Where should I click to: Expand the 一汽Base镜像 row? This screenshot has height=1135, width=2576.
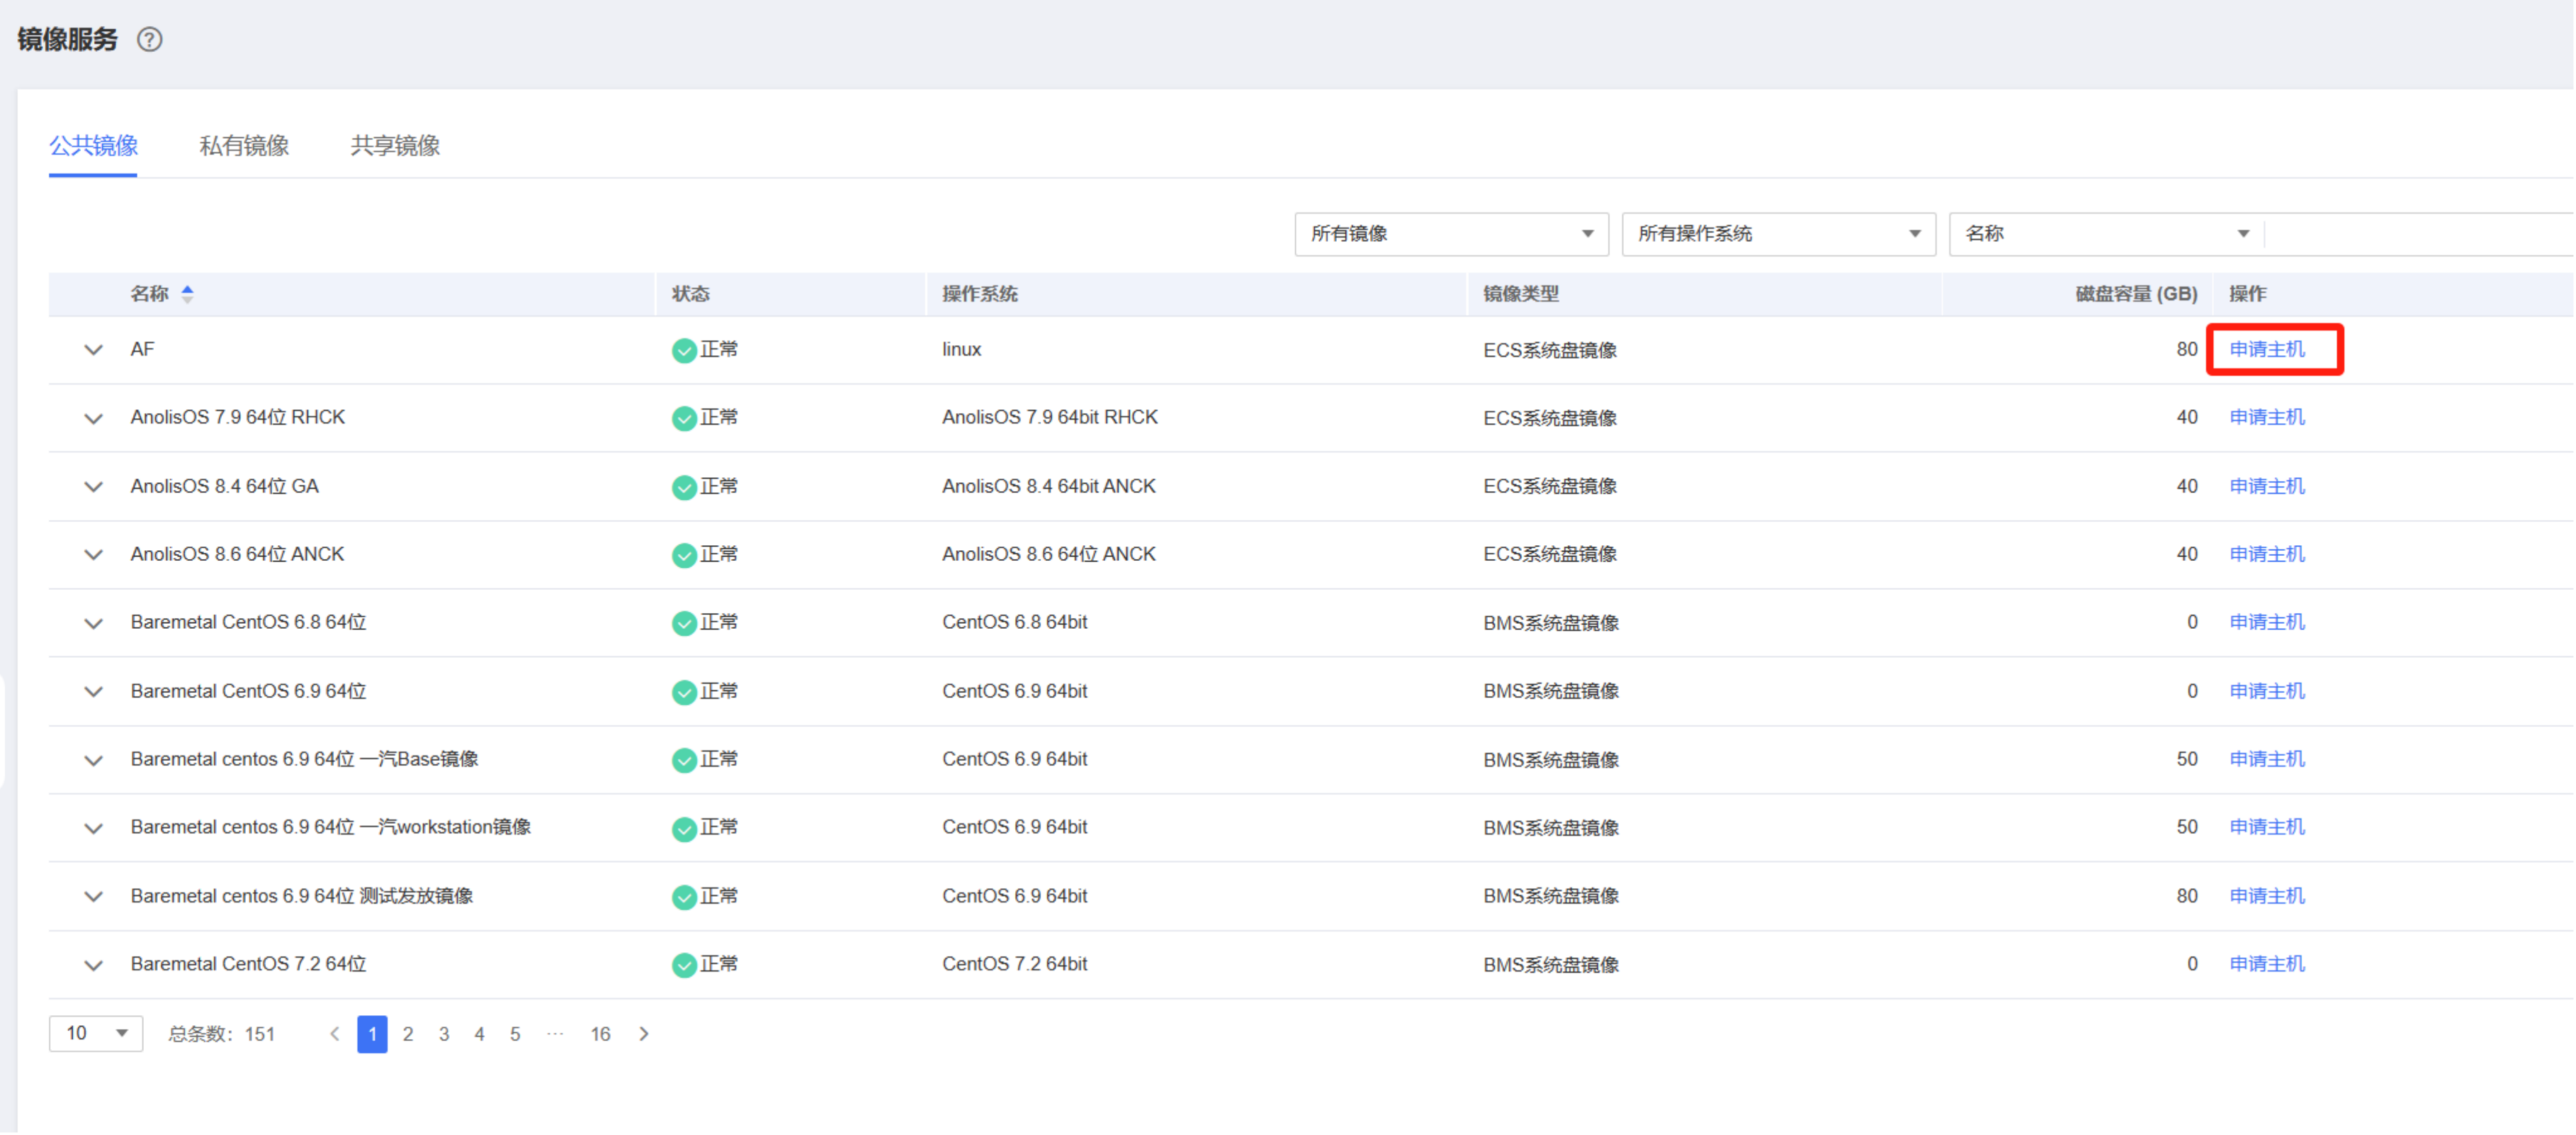pyautogui.click(x=93, y=759)
